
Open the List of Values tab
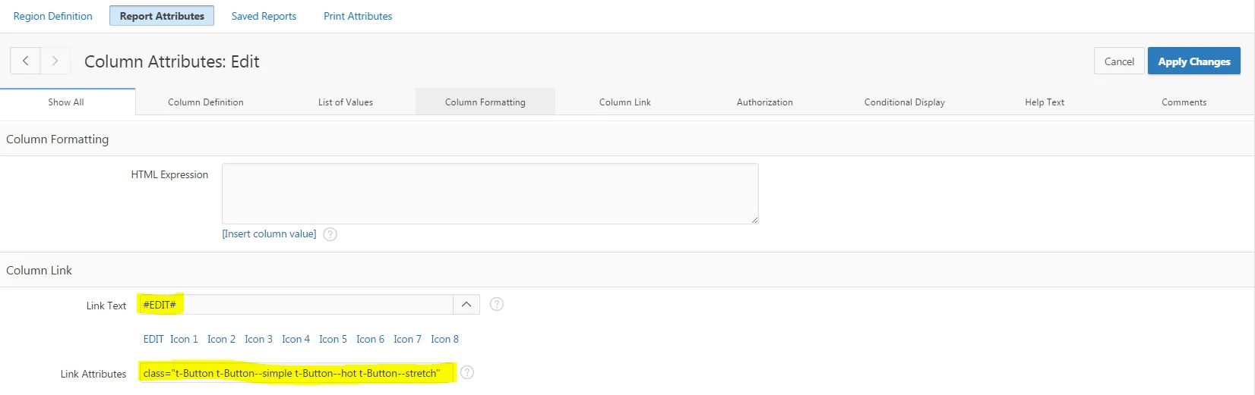(346, 102)
